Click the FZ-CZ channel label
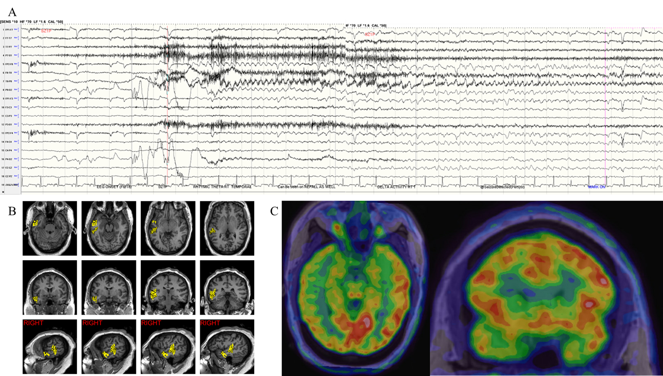663x376 pixels. (9, 168)
